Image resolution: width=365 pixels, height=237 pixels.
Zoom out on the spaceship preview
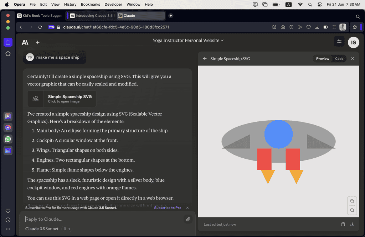(352, 210)
